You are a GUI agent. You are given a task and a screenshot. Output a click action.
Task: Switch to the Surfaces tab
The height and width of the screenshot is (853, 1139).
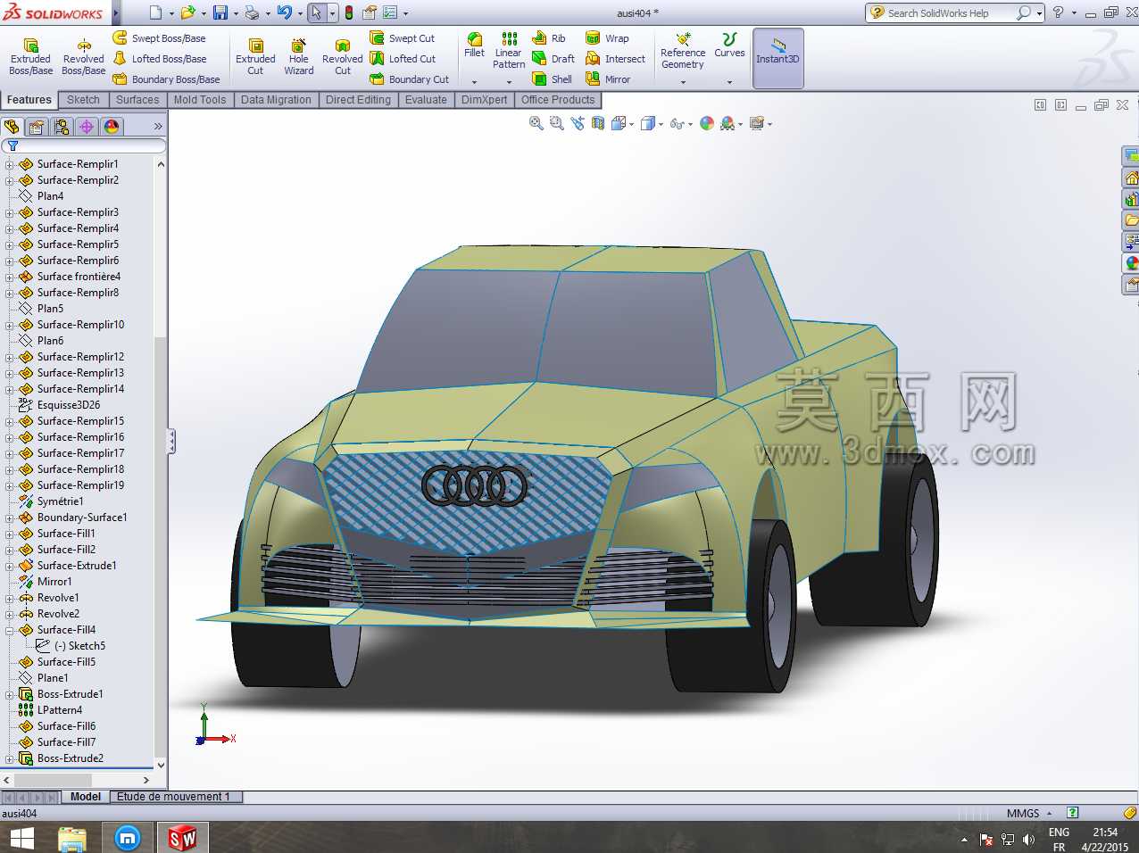(137, 100)
